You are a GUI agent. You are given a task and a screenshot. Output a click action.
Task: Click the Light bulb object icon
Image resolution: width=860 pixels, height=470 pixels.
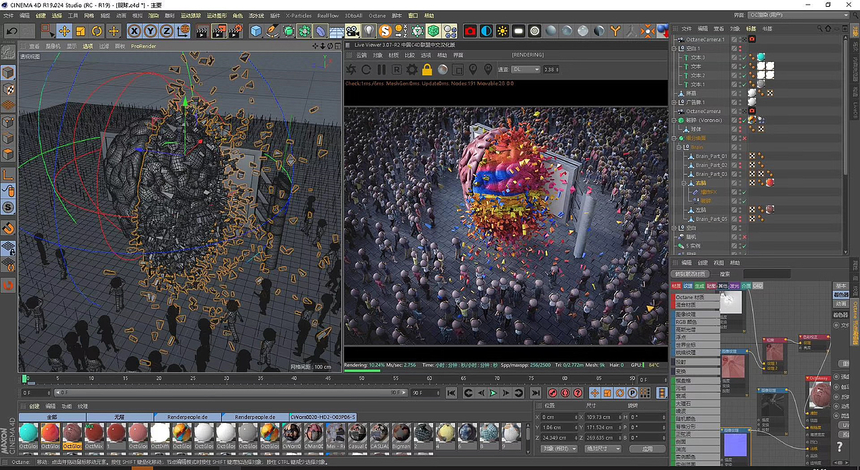pyautogui.click(x=369, y=31)
